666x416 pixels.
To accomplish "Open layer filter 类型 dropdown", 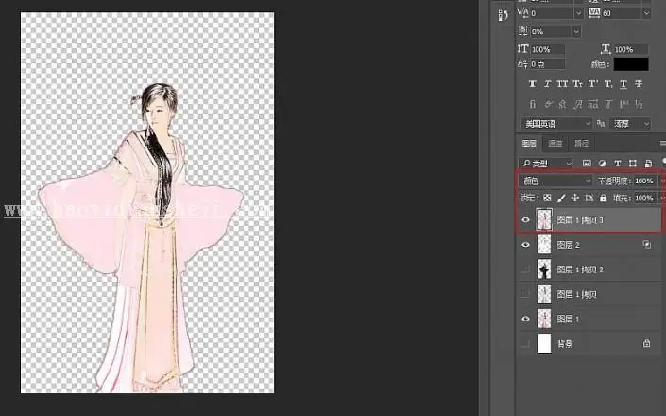I will pyautogui.click(x=546, y=164).
